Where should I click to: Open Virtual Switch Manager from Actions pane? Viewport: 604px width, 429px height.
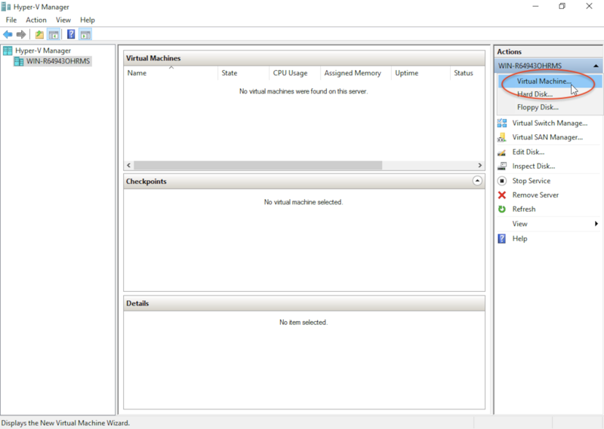tap(549, 123)
